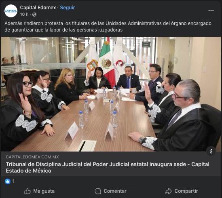View the reaction count of 1
The width and height of the screenshot is (222, 198).
13,181
